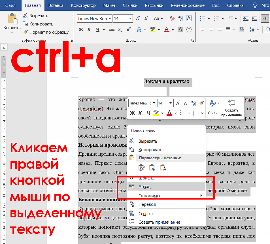Toggle Italic (К) in the ribbon
This screenshot has height=244, width=270.
[89, 30]
